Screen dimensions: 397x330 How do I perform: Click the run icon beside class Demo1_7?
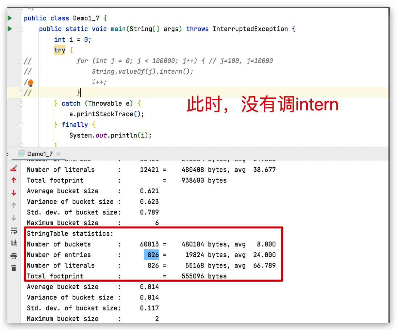(10, 18)
